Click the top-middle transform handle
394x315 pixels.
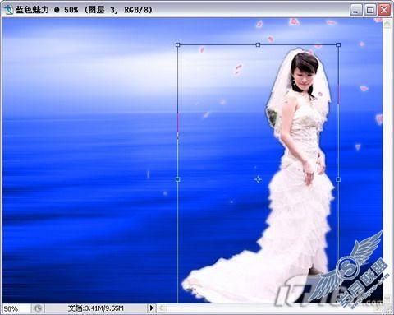(x=258, y=44)
